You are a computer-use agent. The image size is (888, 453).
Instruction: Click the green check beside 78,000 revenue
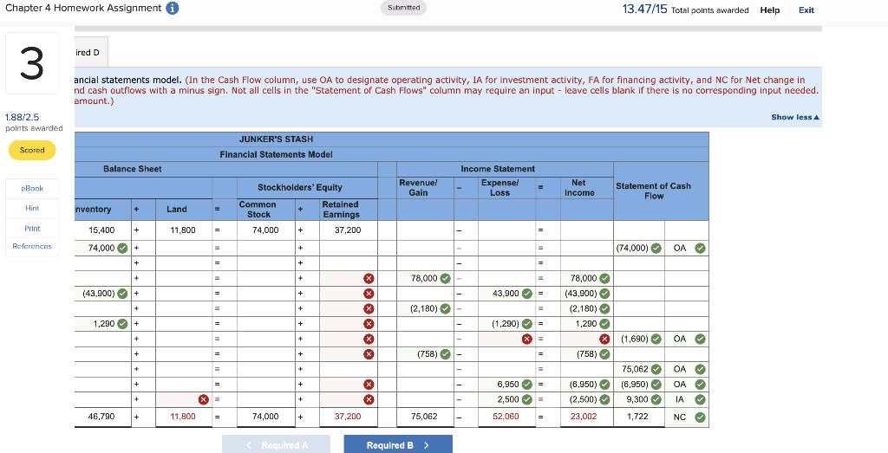click(445, 278)
